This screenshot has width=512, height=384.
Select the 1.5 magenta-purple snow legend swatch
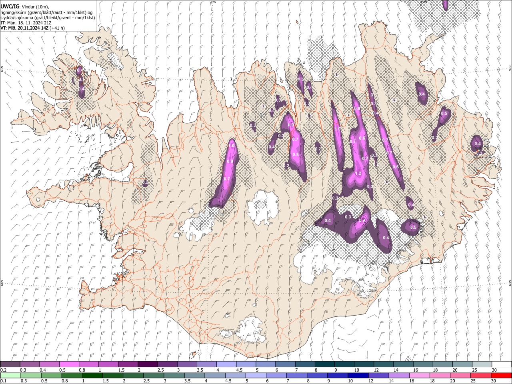click(x=128, y=364)
